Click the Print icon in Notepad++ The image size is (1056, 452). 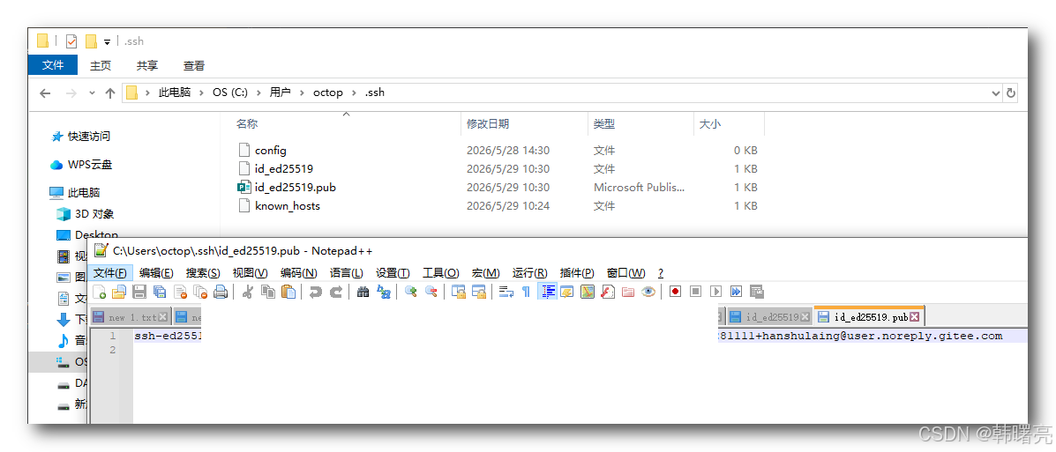click(x=221, y=292)
